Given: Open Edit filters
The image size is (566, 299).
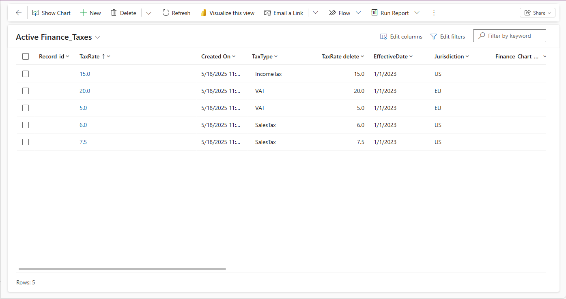Looking at the screenshot, I should [448, 36].
